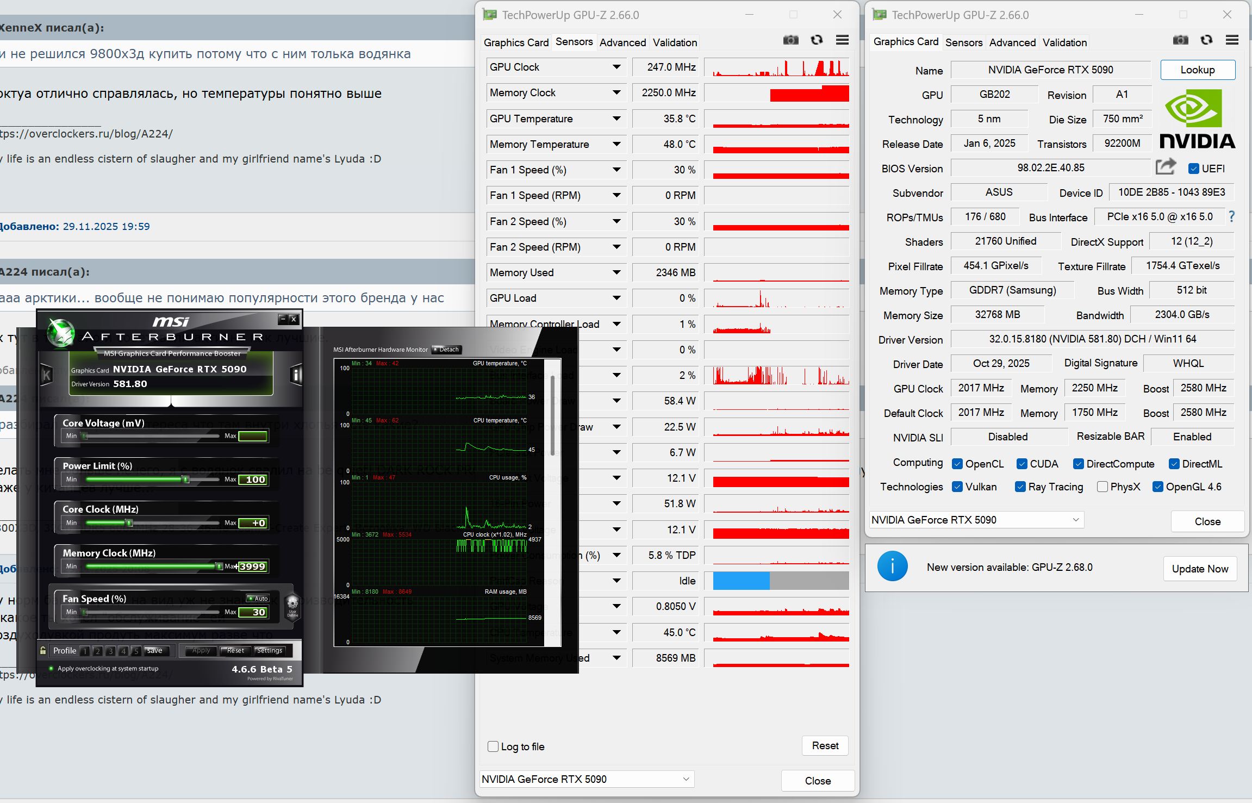Click the BIOS export share icon
1252x803 pixels.
click(x=1165, y=167)
